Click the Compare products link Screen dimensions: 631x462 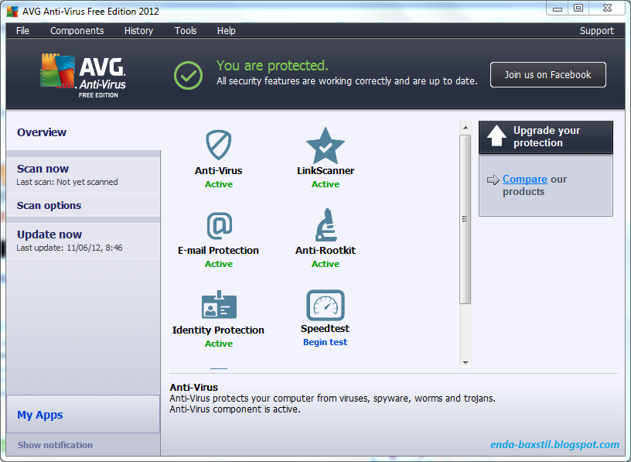(525, 179)
